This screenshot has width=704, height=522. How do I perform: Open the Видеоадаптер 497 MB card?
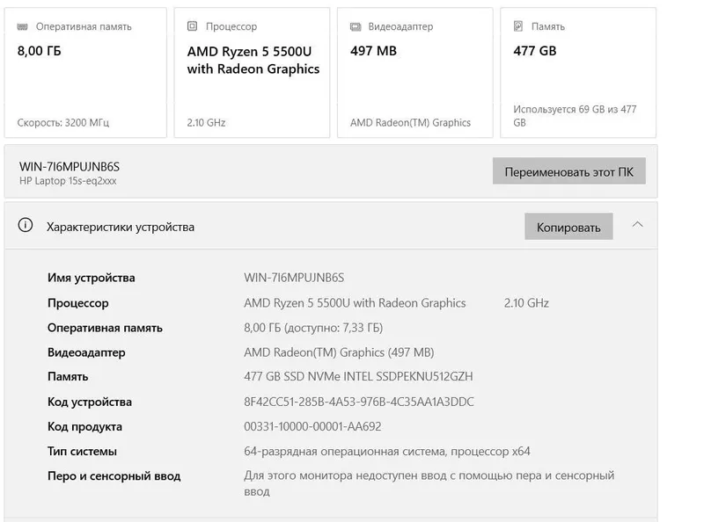click(414, 73)
